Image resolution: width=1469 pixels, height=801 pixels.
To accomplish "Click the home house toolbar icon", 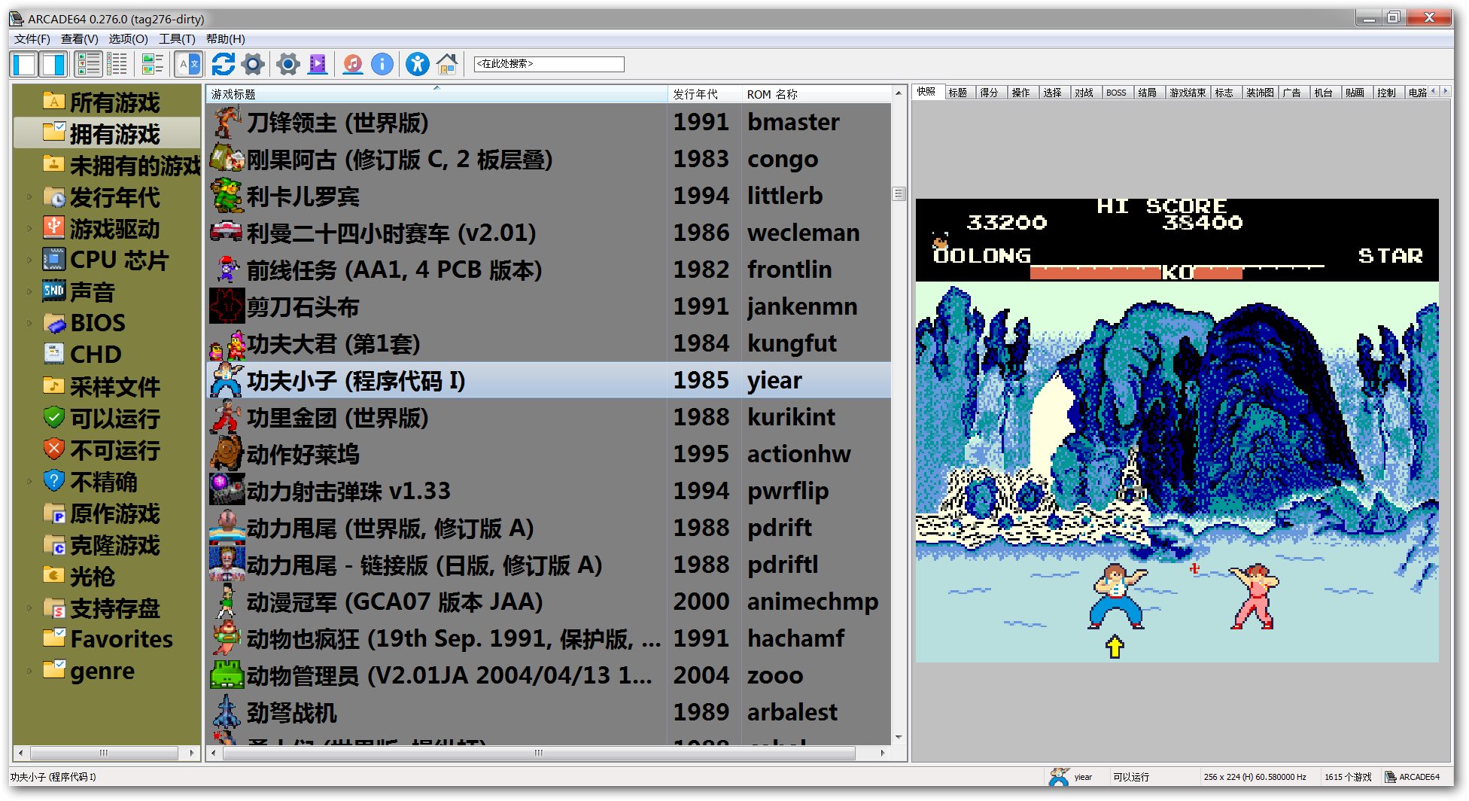I will (x=447, y=64).
